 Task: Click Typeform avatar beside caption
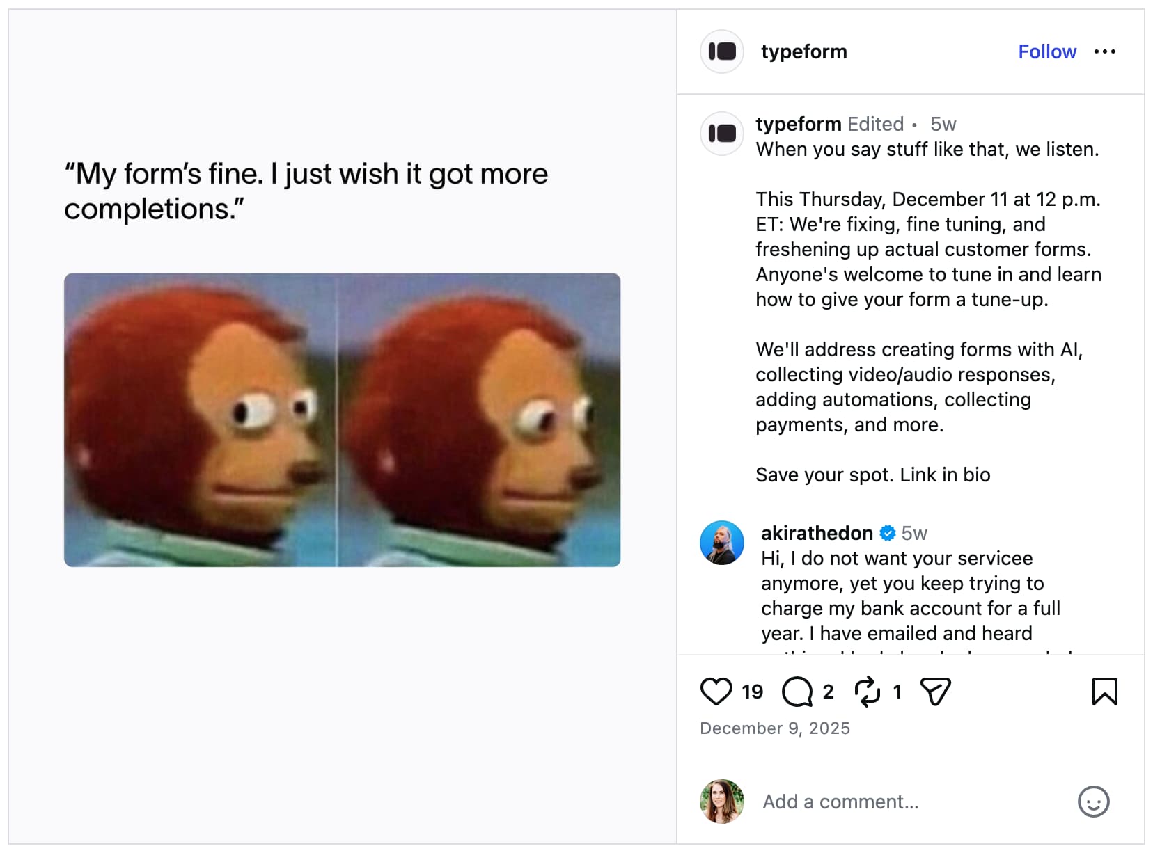[722, 133]
